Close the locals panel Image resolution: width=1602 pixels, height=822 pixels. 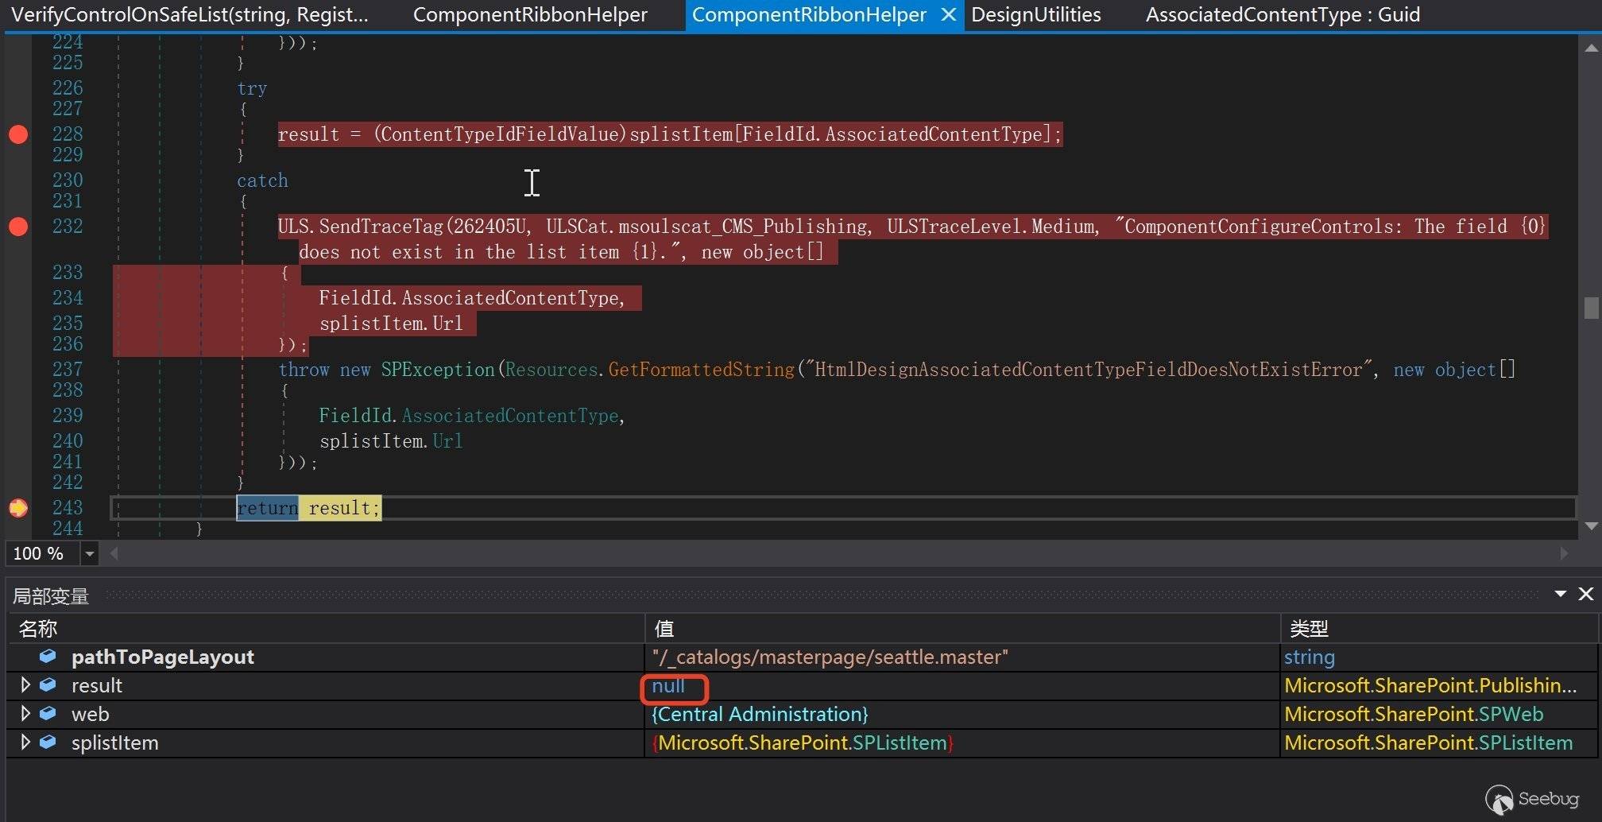1585,594
